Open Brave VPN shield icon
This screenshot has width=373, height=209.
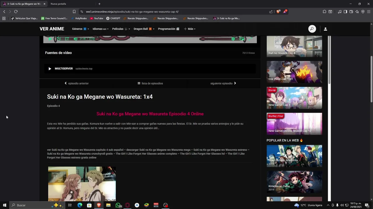tap(363, 12)
